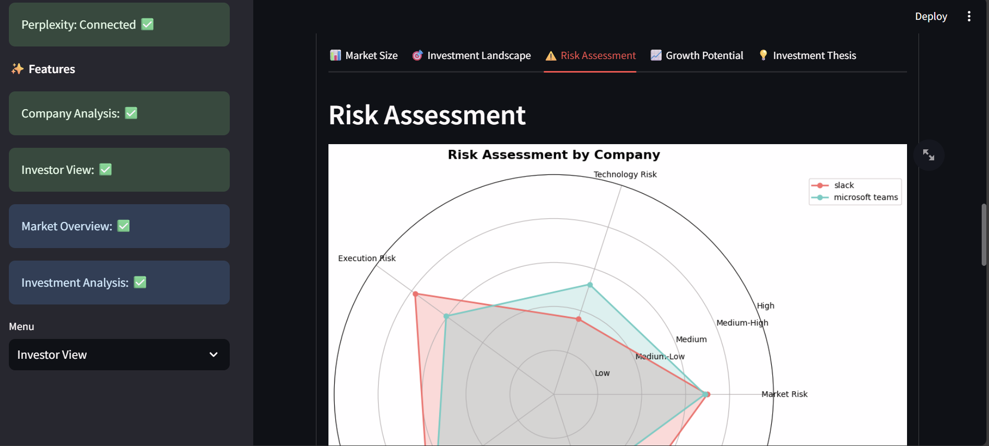This screenshot has height=446, width=989.
Task: Click the Company Analysis green checkmark
Action: point(131,113)
